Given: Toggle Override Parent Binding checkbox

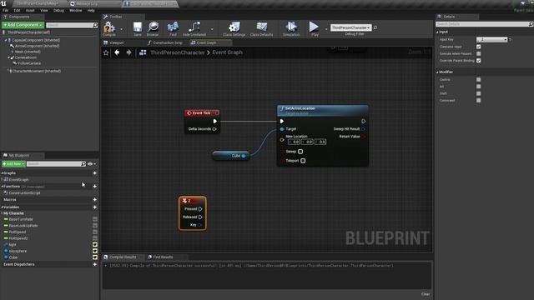Looking at the screenshot, I should point(478,61).
